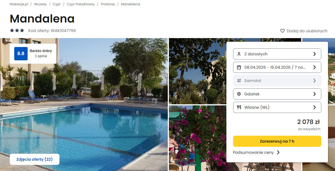This screenshot has width=335, height=171.
Task: Open the pink flowers photo thumbnail
Action: point(197,138)
